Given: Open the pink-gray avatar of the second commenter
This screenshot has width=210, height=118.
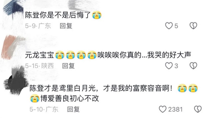Looking at the screenshot, I should (x=13, y=47).
